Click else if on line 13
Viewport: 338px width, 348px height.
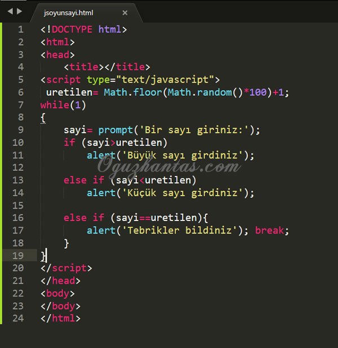click(x=84, y=180)
